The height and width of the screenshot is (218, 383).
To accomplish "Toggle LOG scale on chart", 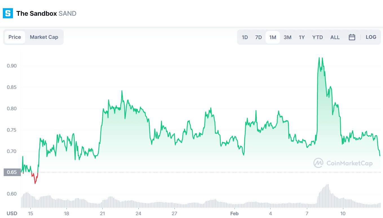I will point(371,37).
